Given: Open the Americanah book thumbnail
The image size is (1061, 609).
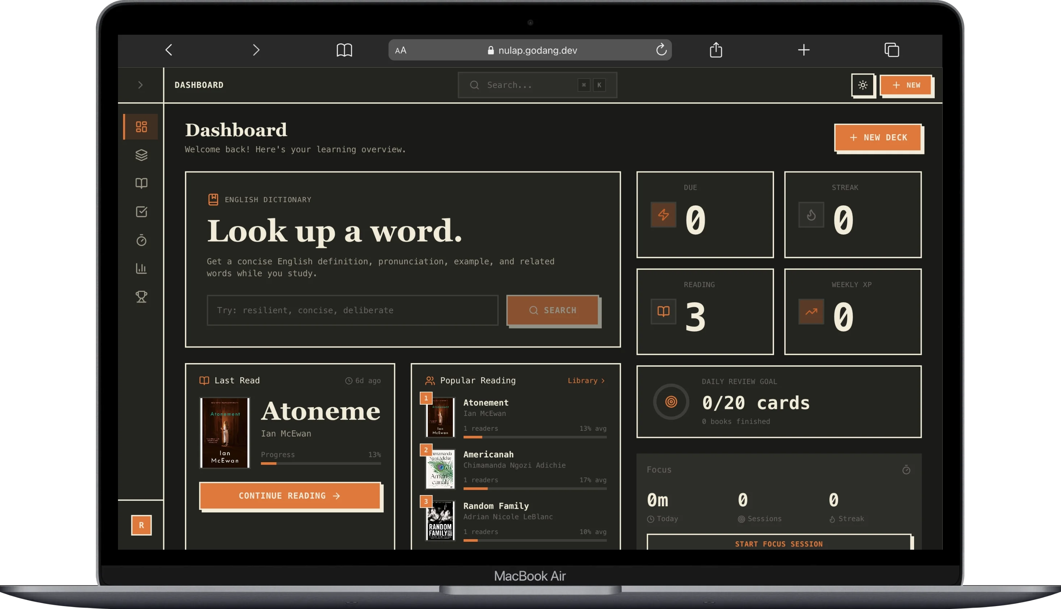Looking at the screenshot, I should click(x=440, y=468).
